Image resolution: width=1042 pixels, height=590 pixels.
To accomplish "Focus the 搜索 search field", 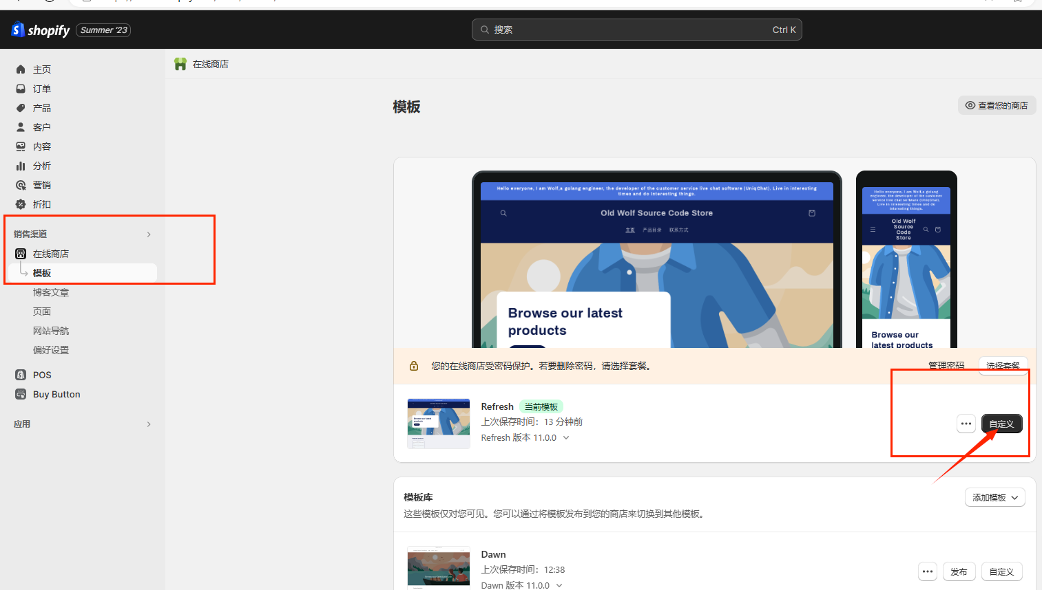I will 636,30.
